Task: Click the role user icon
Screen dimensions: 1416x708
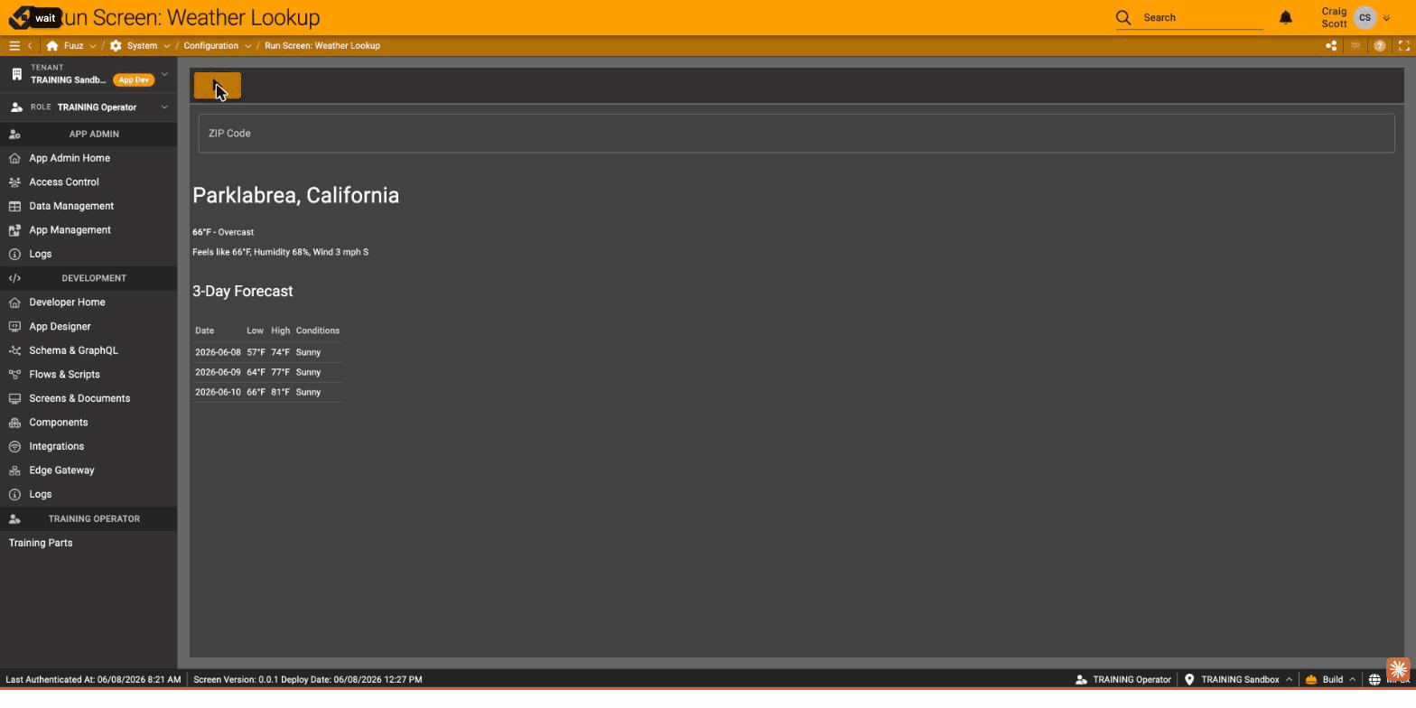Action: [x=16, y=107]
